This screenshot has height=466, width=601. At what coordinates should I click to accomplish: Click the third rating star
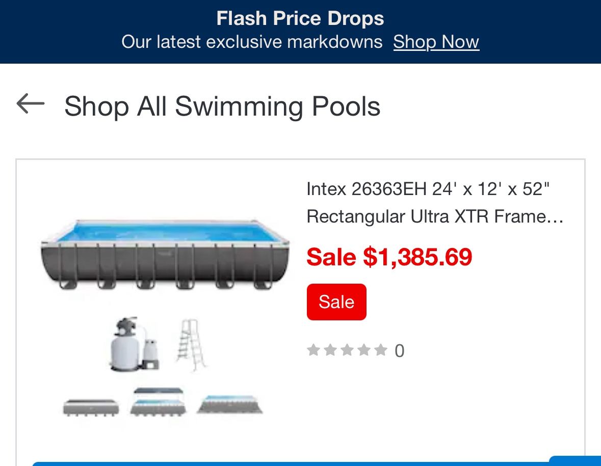[347, 350]
